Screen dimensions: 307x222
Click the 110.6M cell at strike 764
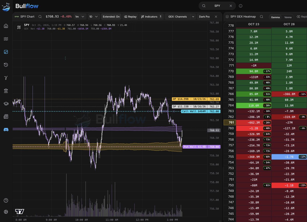click(x=254, y=105)
